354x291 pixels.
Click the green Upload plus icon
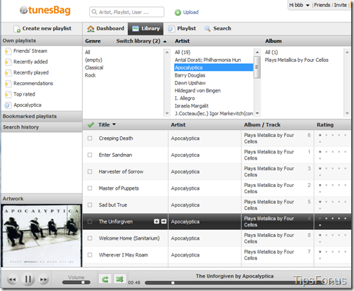pyautogui.click(x=178, y=13)
